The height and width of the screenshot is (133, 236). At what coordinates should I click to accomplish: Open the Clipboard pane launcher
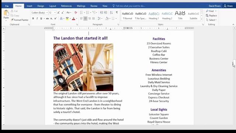29,24
